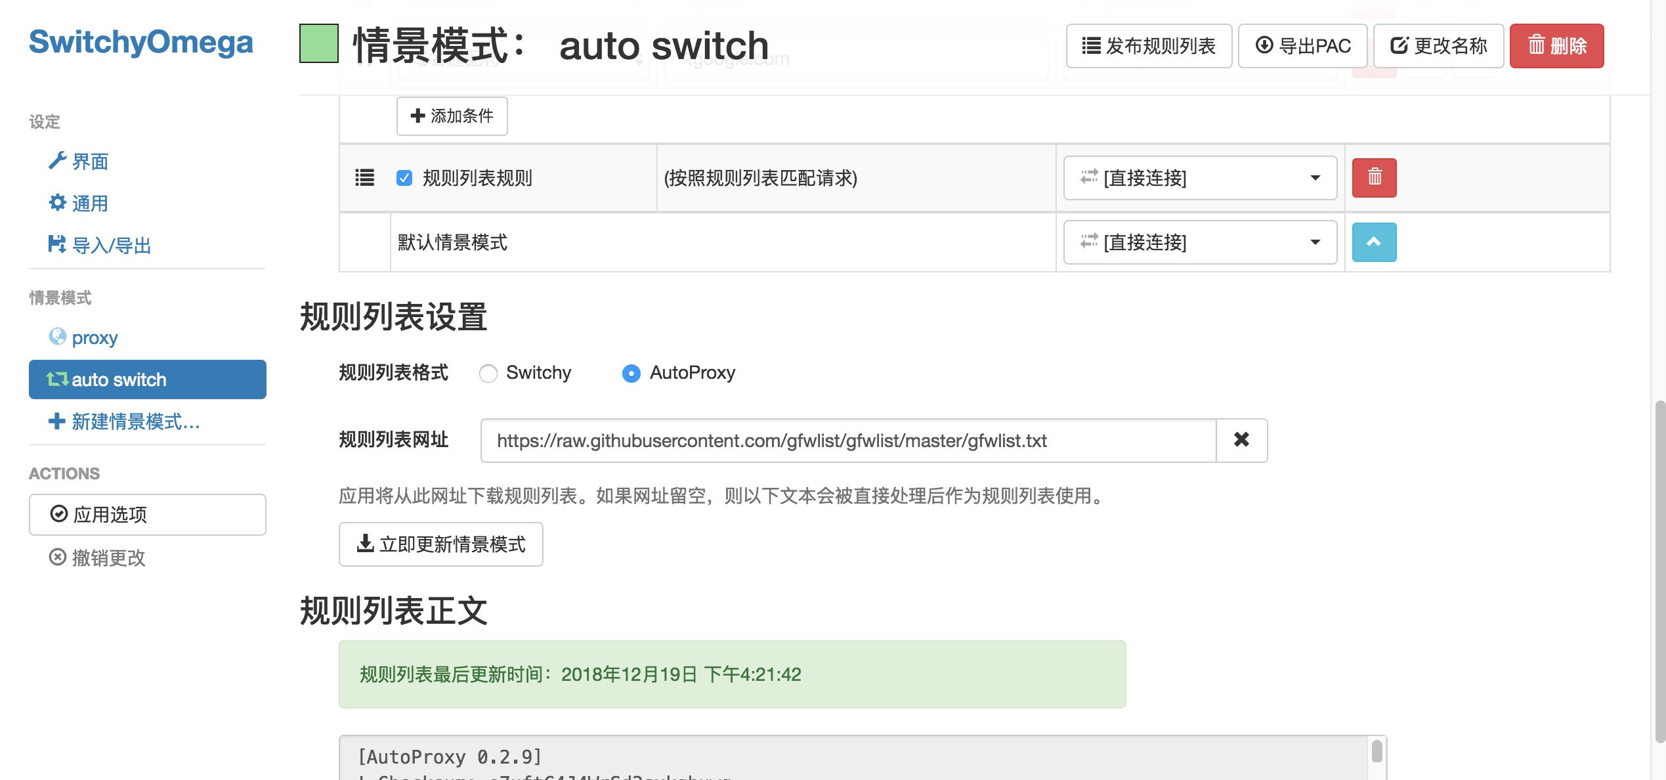Click (按照规则列表匹配请求) description text

click(761, 178)
